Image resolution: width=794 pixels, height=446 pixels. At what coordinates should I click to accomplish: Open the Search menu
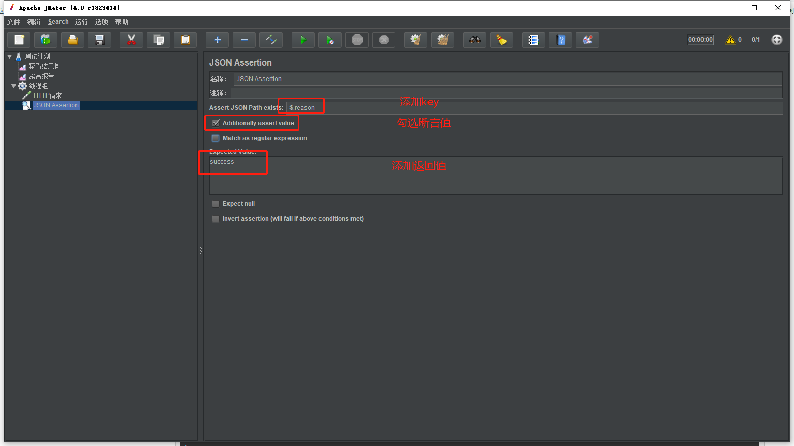(x=58, y=22)
